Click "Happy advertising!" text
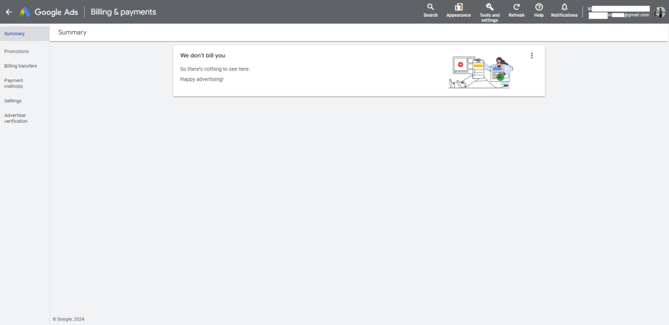Image resolution: width=669 pixels, height=325 pixels. [202, 79]
